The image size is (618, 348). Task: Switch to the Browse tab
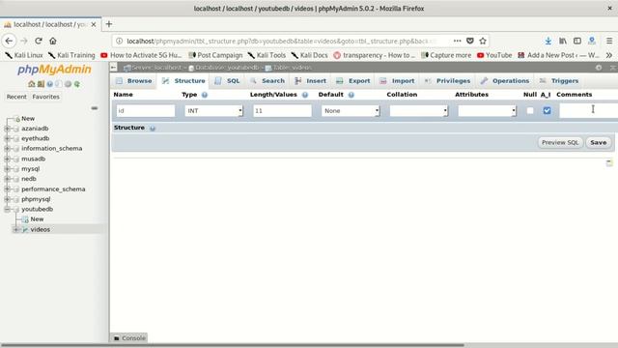point(133,80)
